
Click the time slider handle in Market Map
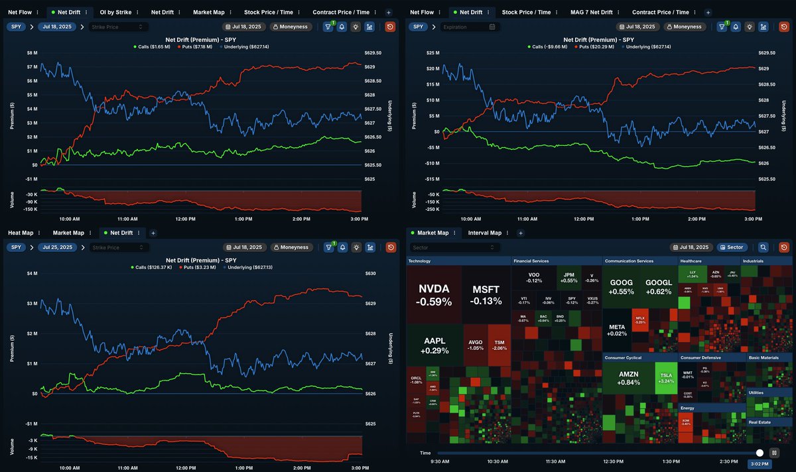[x=760, y=453]
